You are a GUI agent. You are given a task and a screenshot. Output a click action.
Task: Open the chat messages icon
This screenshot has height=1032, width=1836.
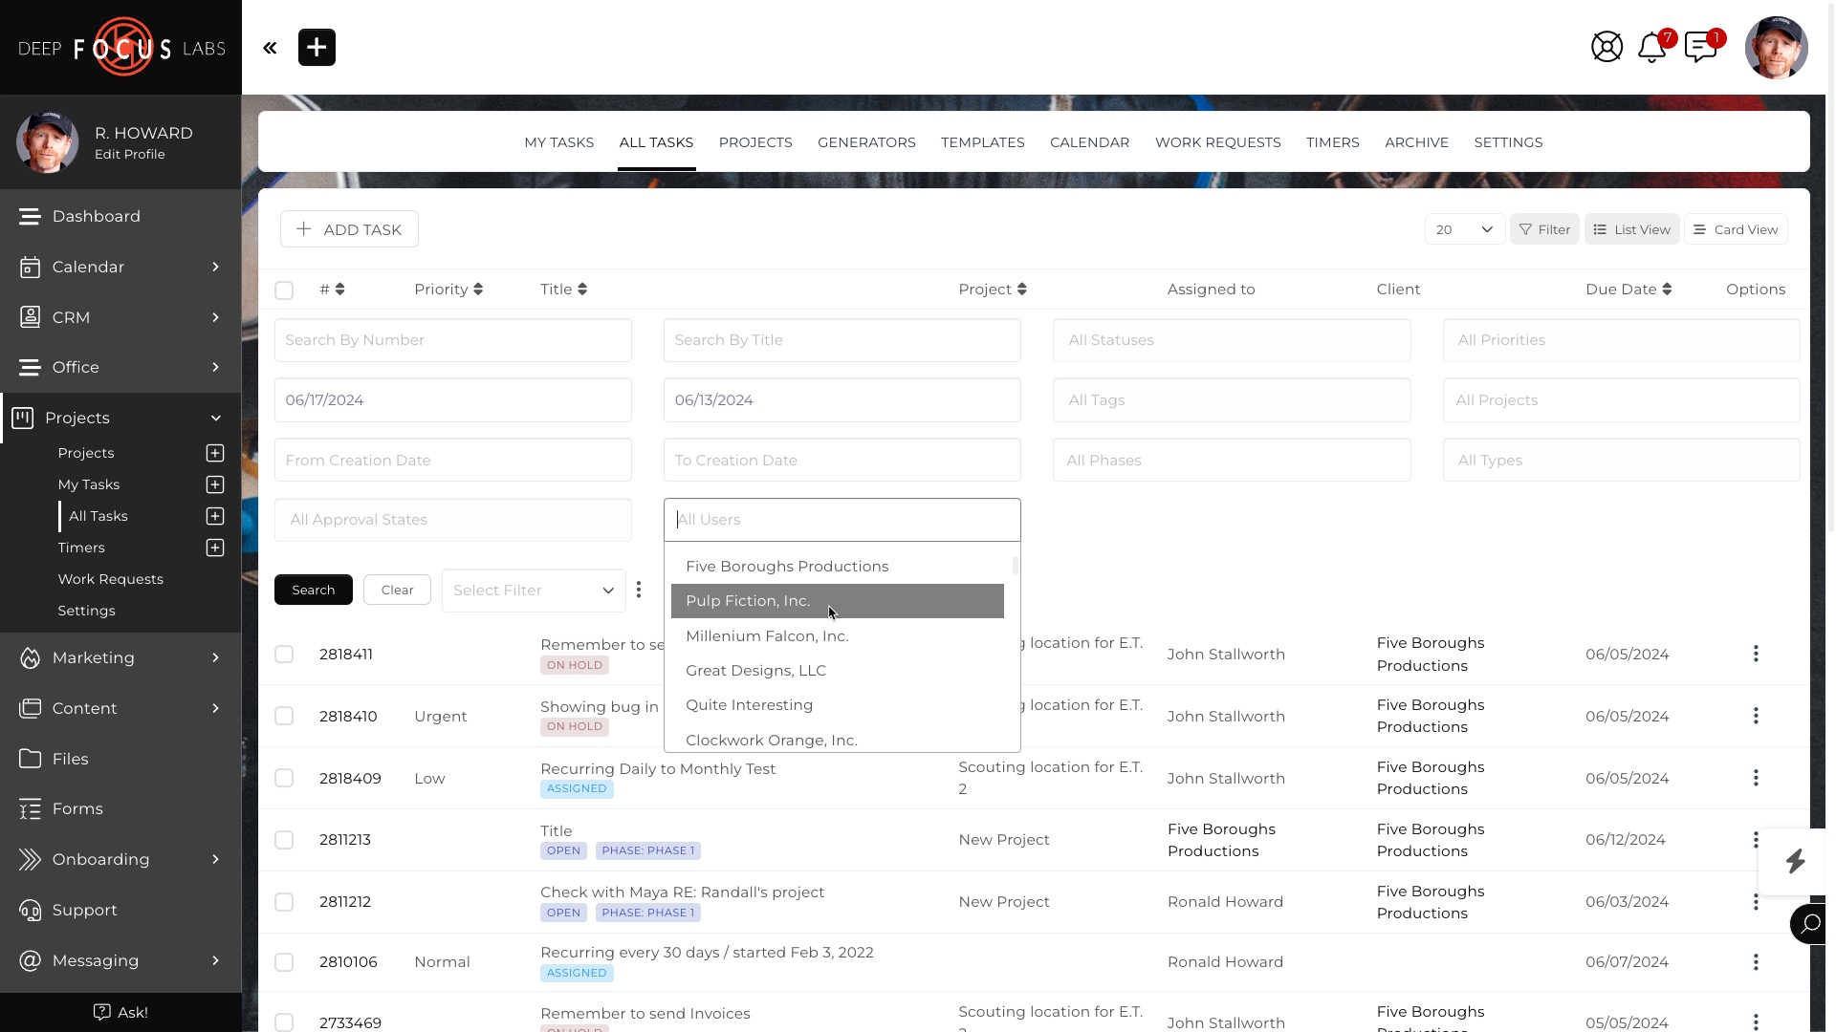click(1701, 47)
